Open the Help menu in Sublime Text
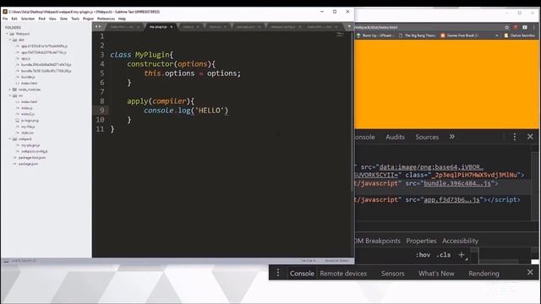 (122, 19)
